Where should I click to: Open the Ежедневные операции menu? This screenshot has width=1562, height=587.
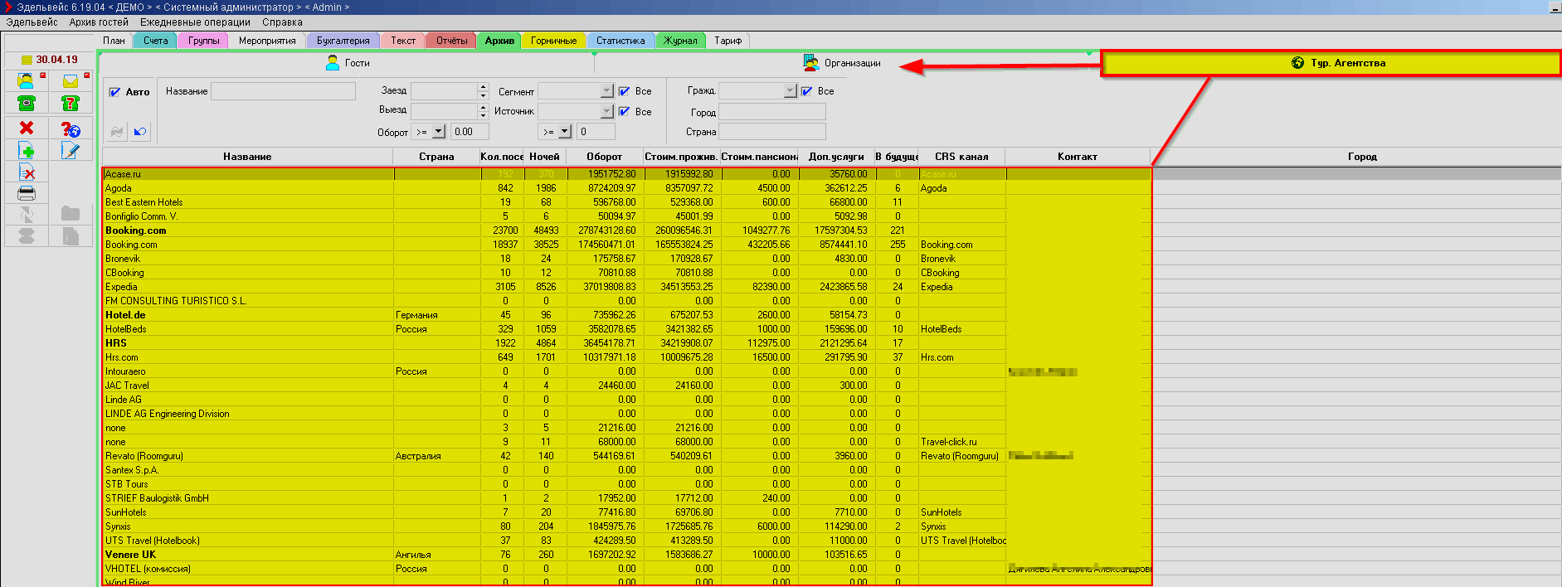pyautogui.click(x=195, y=22)
